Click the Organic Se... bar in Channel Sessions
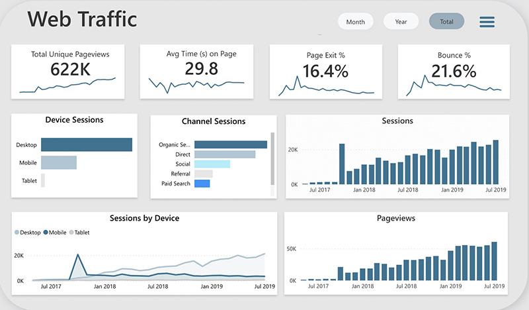This screenshot has height=310, width=529. tap(231, 144)
